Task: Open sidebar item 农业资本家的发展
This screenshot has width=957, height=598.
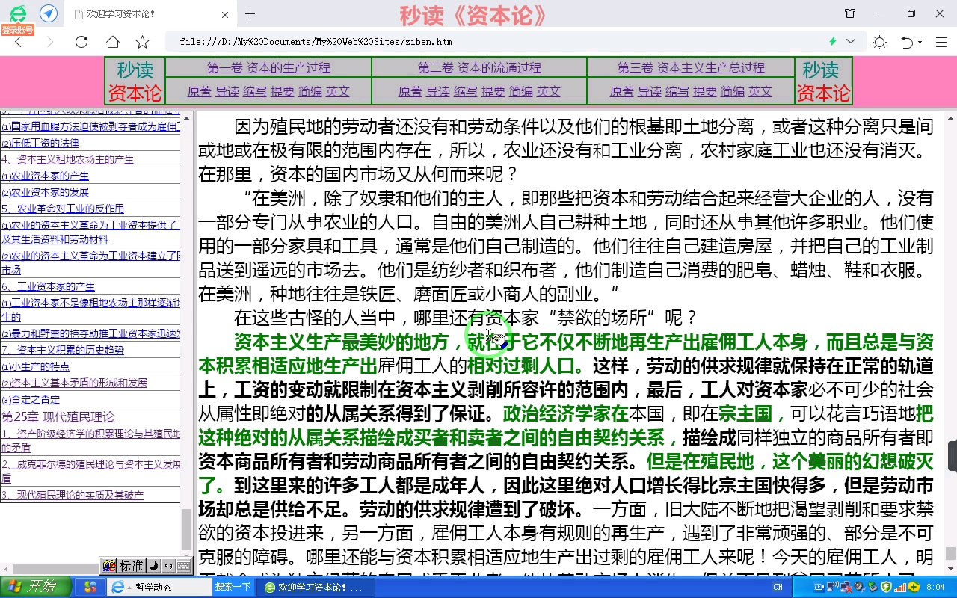Action: [x=45, y=192]
